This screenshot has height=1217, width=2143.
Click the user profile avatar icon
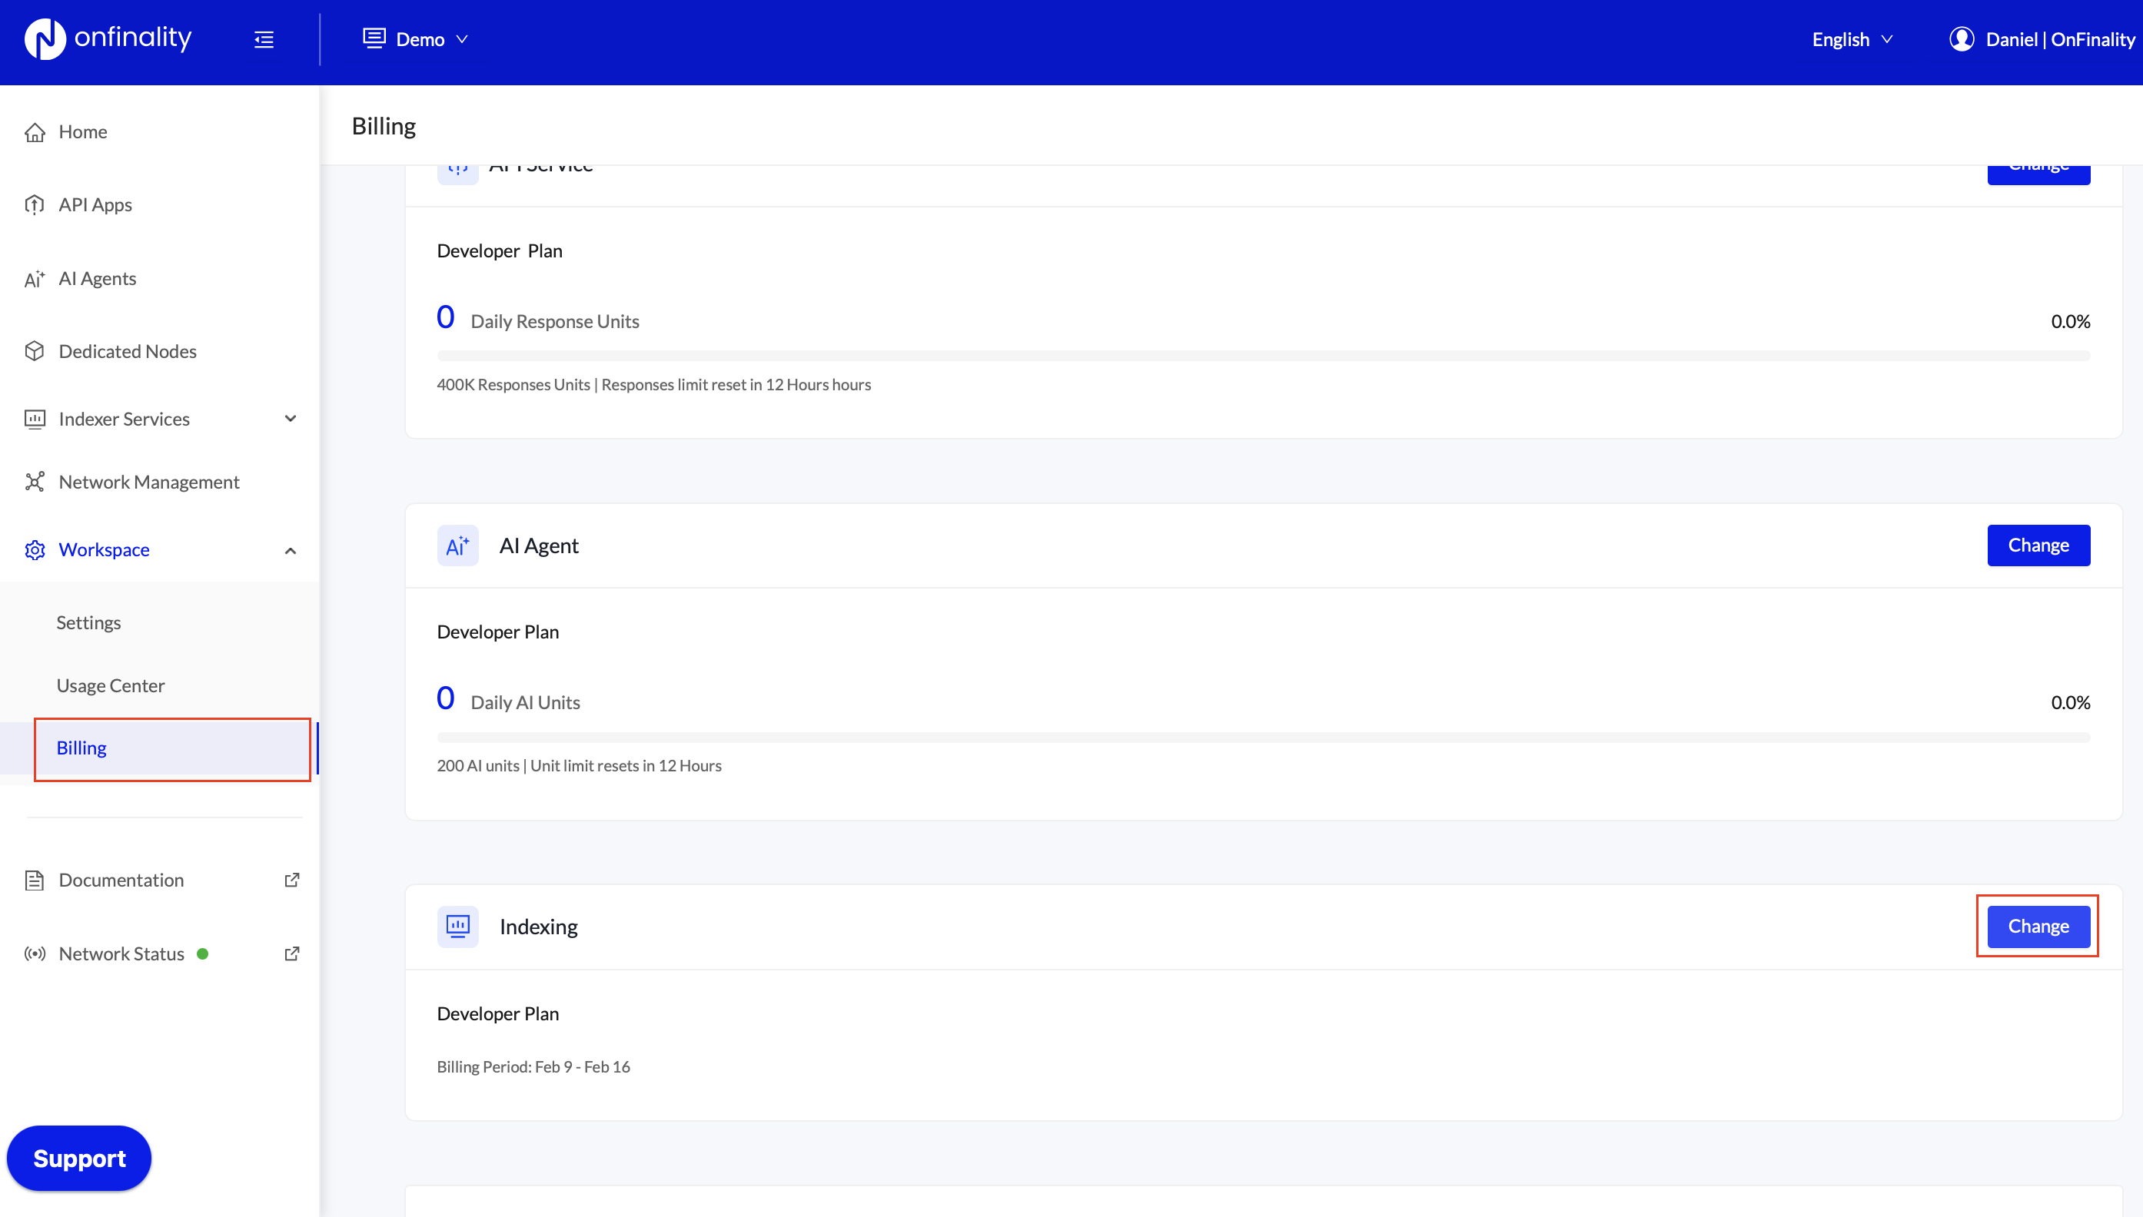[1962, 39]
